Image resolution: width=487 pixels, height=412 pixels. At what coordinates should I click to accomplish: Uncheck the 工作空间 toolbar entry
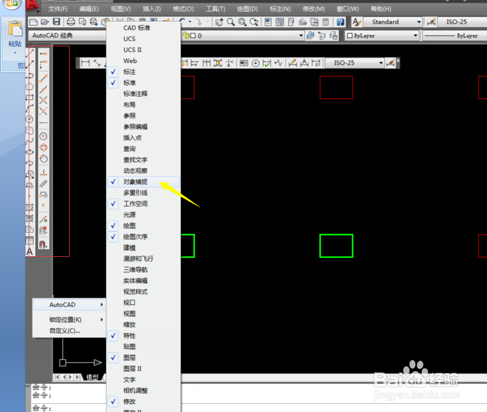pyautogui.click(x=143, y=204)
